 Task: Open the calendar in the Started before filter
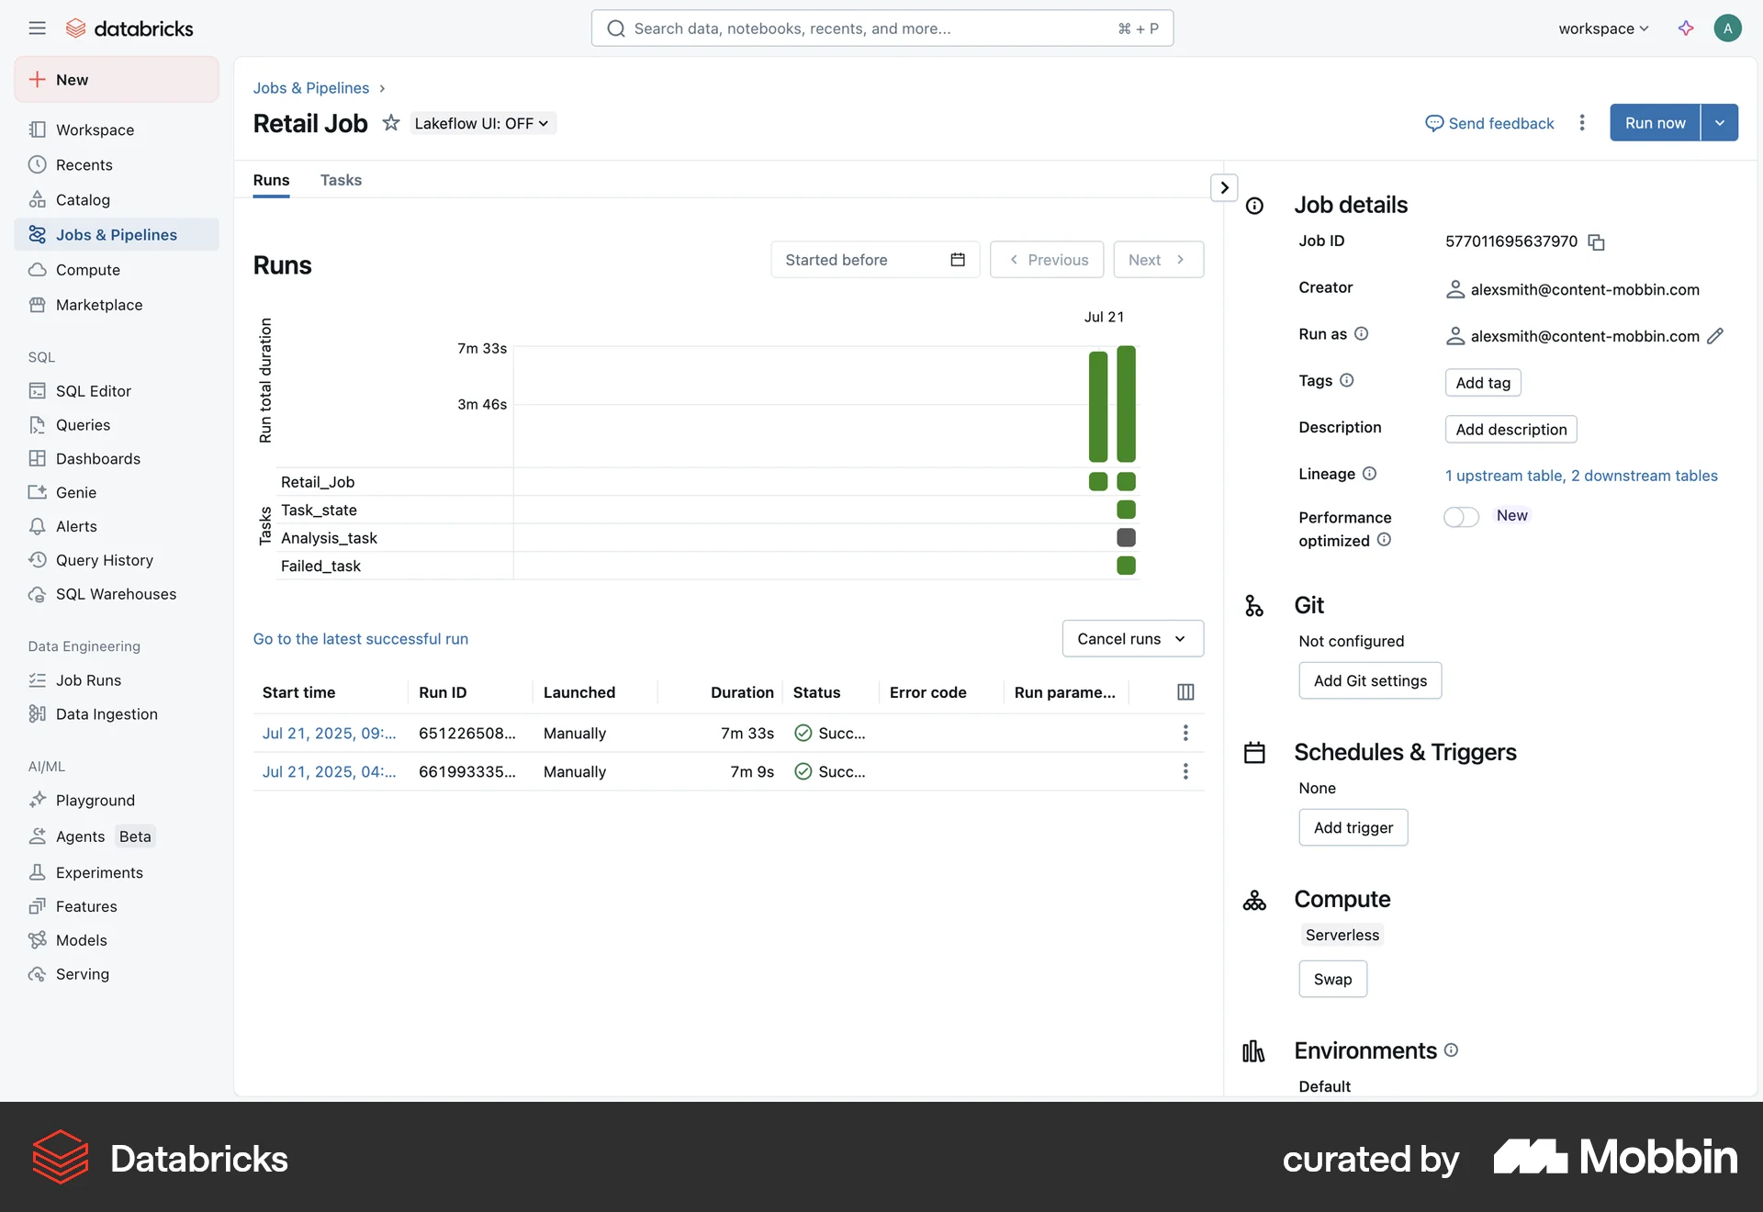[x=958, y=260]
